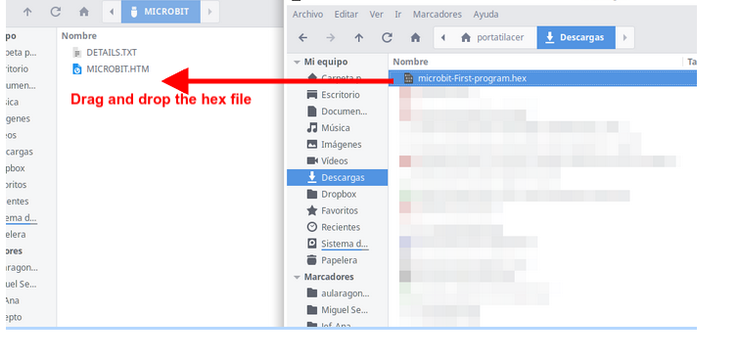Sort by Nombre column in MICROBIT window
Screen dimensions: 739x361
[x=79, y=36]
